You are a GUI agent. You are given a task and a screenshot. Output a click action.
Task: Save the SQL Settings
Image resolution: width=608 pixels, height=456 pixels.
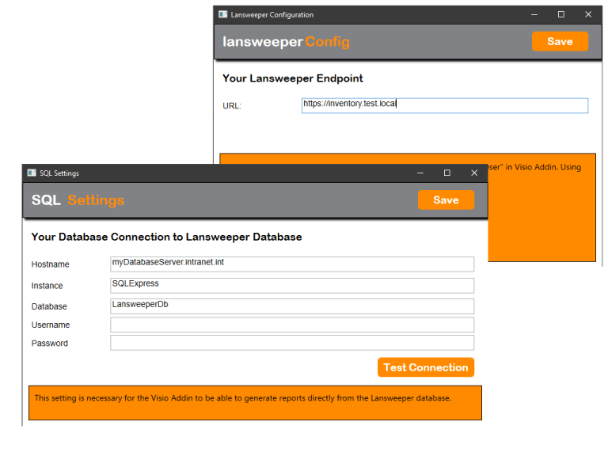tap(446, 200)
